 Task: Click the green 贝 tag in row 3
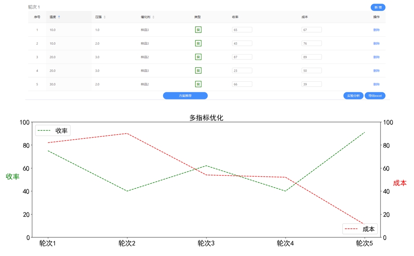coord(198,57)
